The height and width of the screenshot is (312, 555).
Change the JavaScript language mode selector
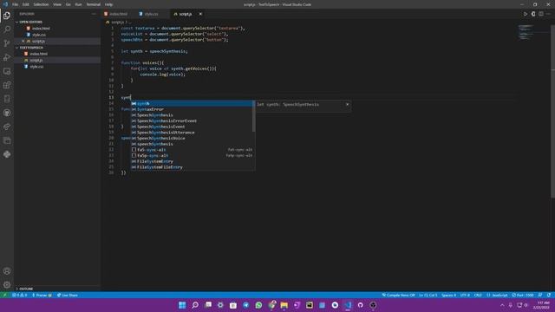pos(497,295)
